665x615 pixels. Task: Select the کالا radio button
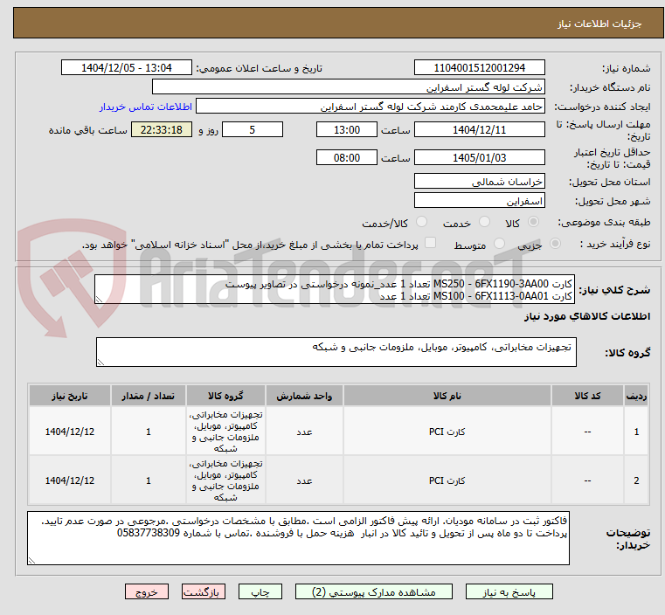(533, 222)
